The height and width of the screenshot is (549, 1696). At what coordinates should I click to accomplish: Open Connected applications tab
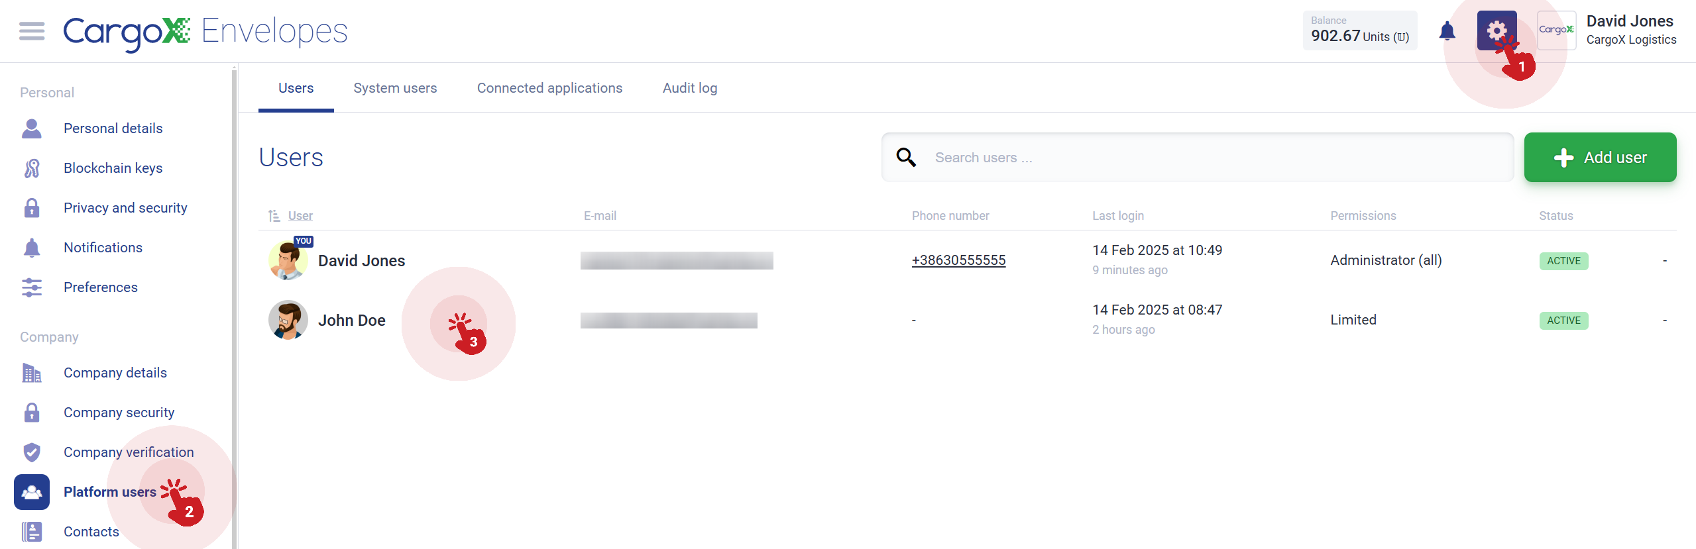[549, 88]
